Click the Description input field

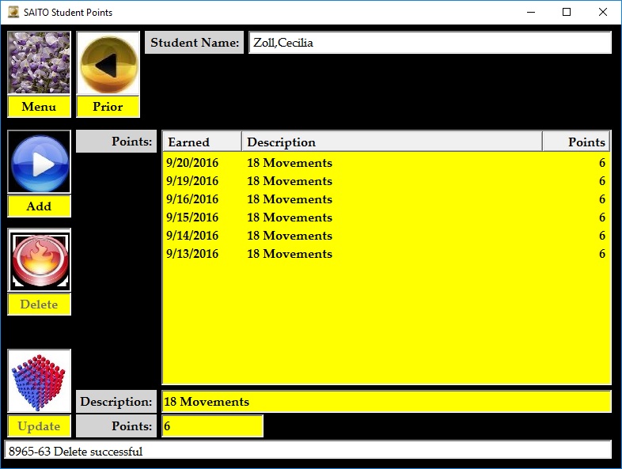pos(386,402)
